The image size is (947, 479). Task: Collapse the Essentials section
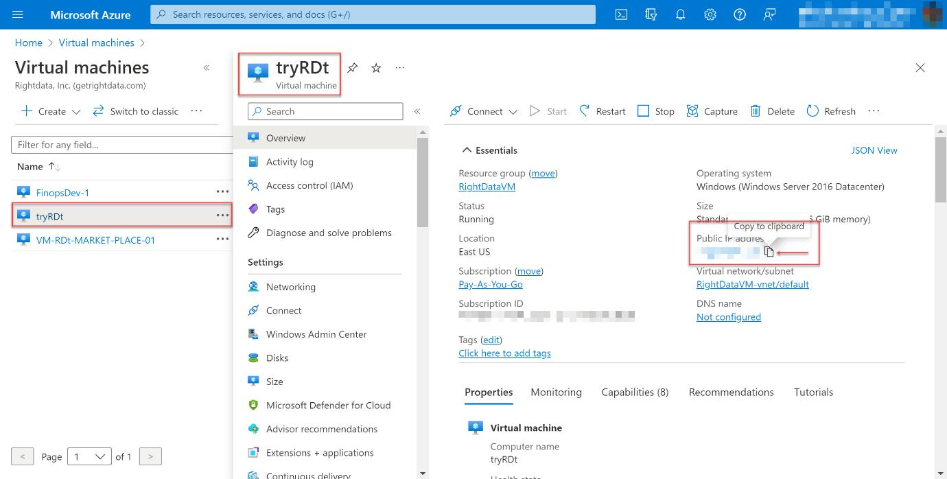[x=467, y=150]
